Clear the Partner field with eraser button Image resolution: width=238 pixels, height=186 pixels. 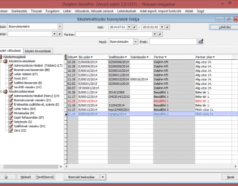160,34
